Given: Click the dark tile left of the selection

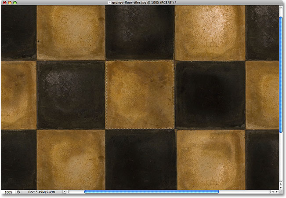Looking at the screenshot, I should tap(71, 95).
